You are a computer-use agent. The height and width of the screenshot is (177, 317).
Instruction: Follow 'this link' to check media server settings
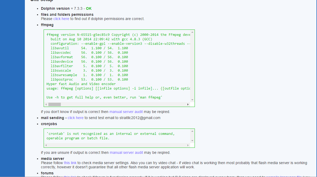(x=70, y=163)
